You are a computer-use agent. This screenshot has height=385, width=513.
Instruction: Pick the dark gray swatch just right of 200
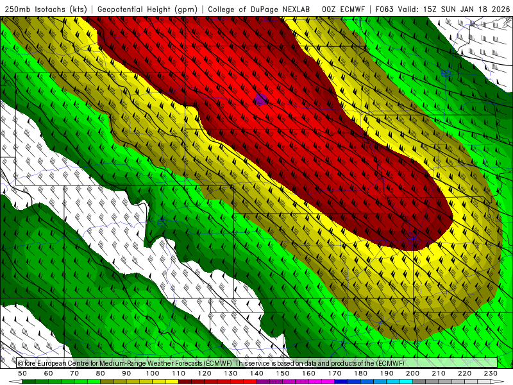coord(419,382)
